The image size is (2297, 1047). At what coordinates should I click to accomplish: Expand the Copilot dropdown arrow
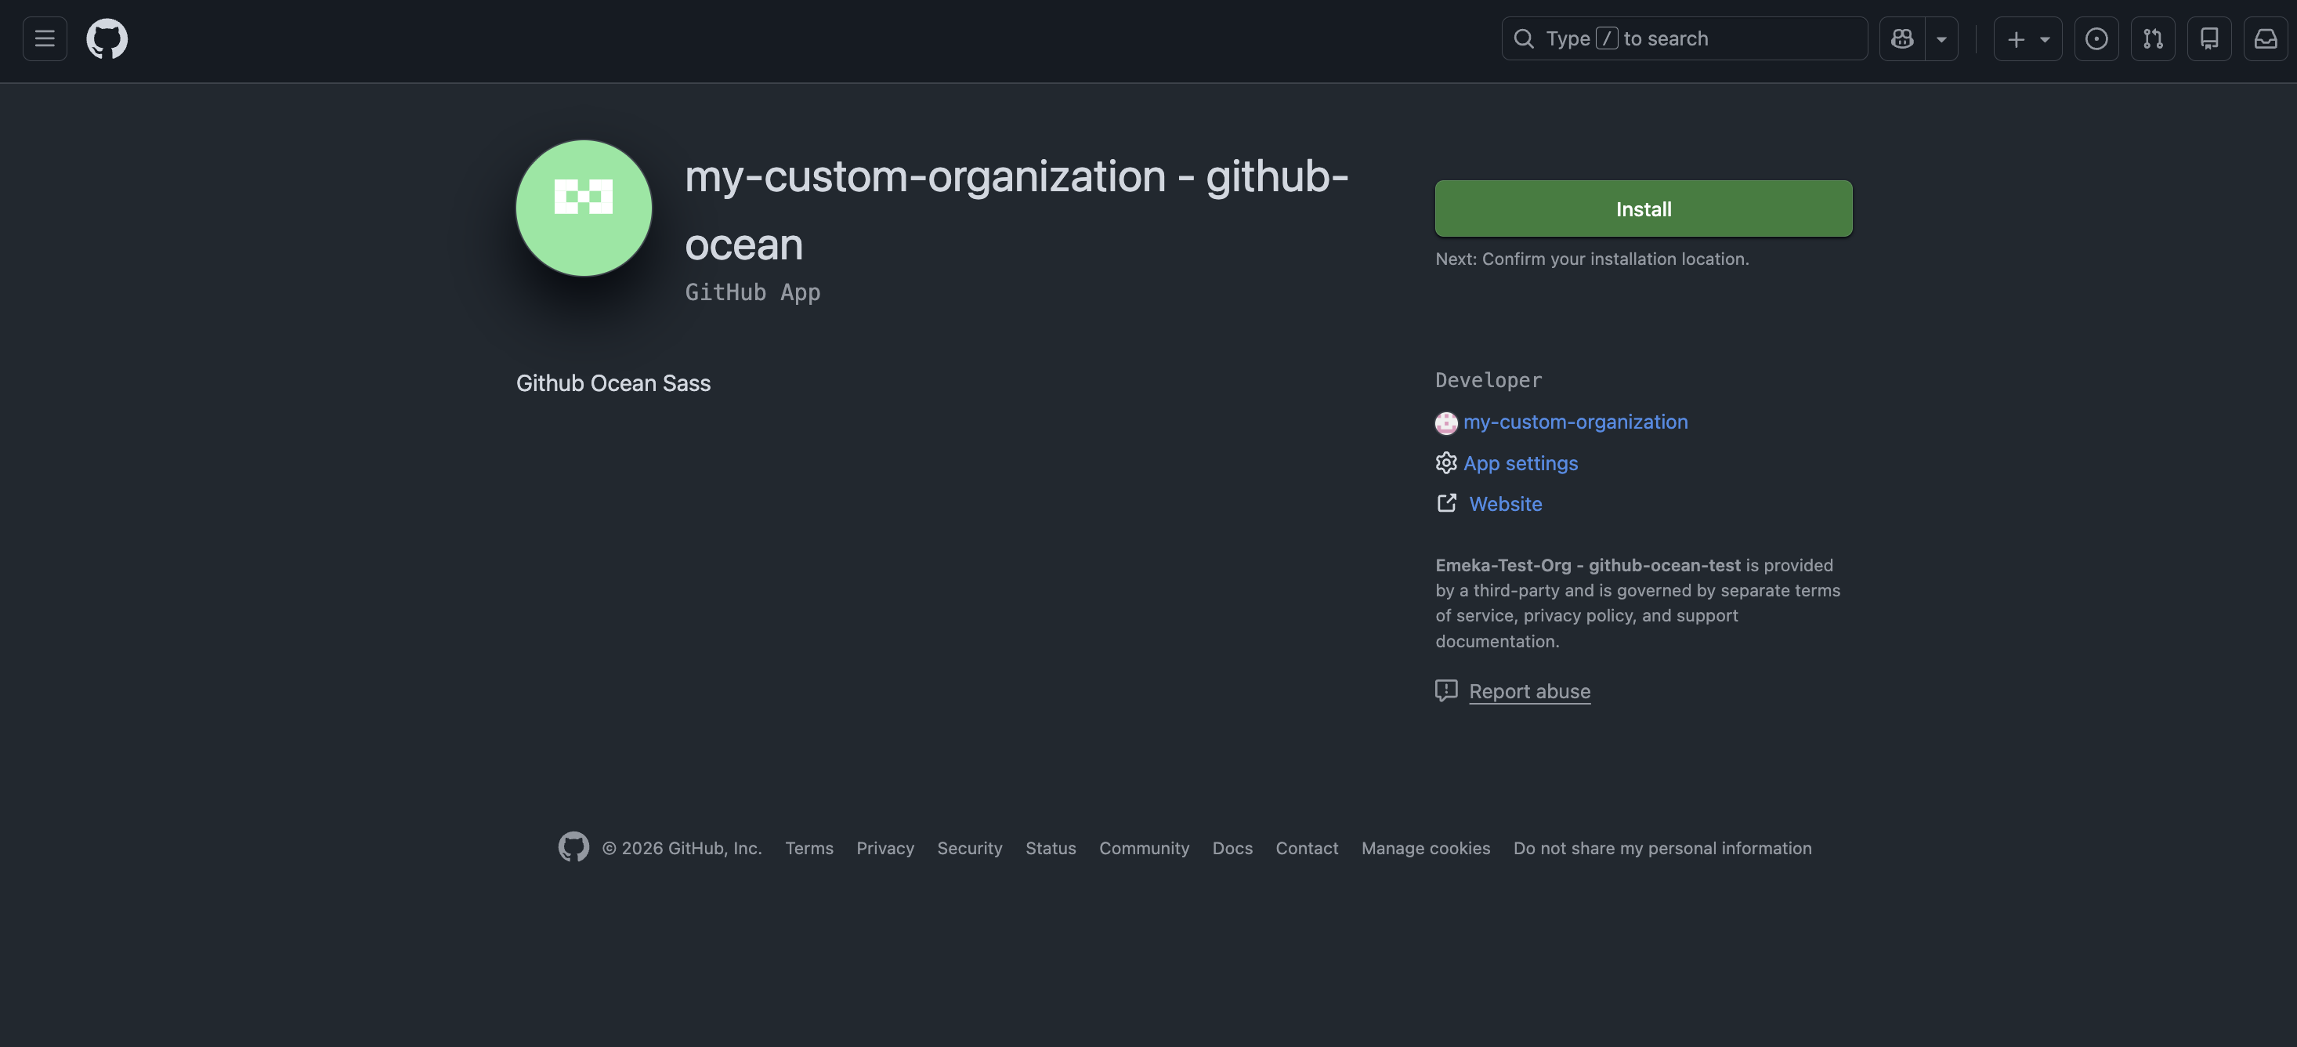pos(1941,38)
